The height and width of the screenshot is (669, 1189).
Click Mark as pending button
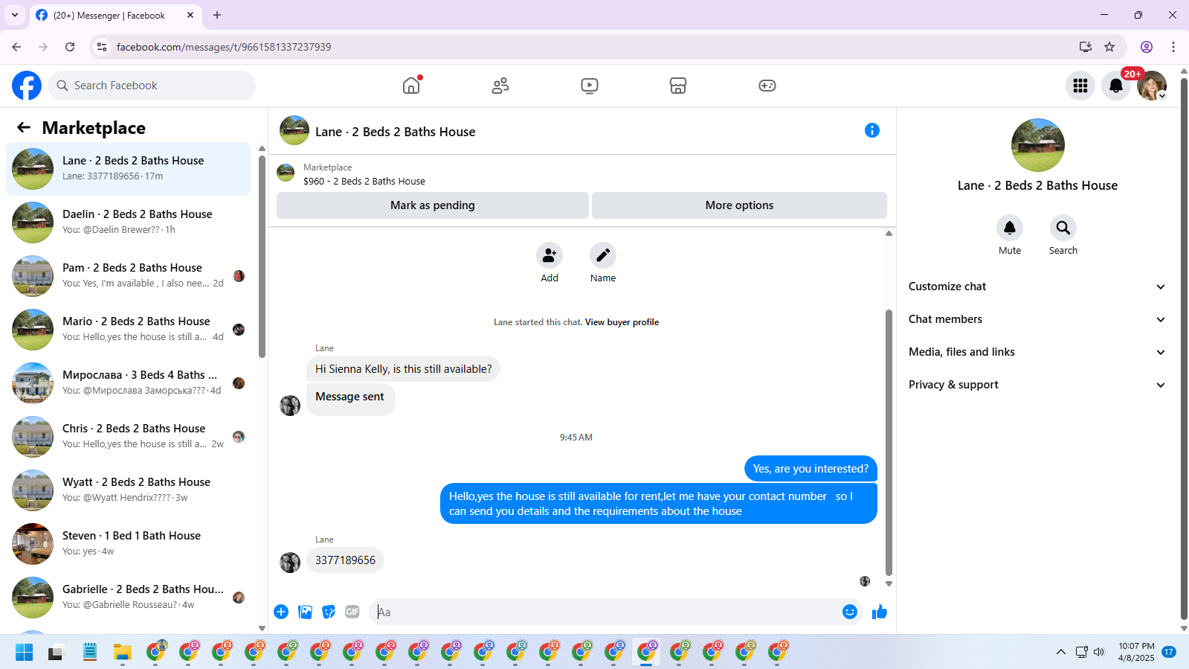pos(433,205)
